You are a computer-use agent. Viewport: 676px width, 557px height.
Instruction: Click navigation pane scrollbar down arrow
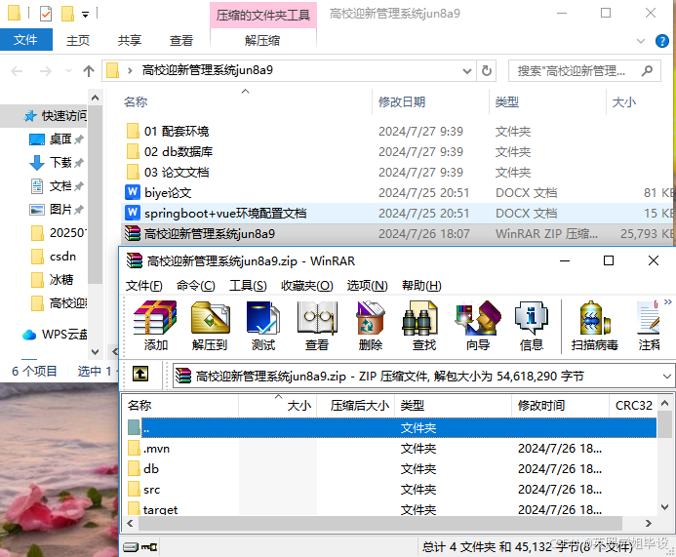click(x=96, y=352)
